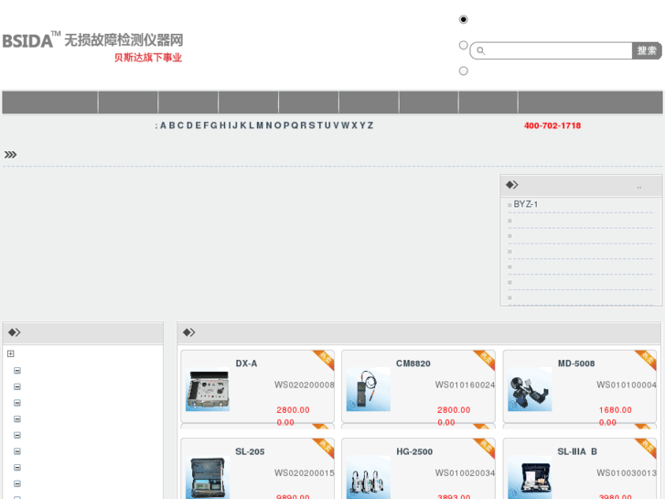Open the SL-IIIA B product name link
Screen dimensions: 665x499
coord(577,451)
